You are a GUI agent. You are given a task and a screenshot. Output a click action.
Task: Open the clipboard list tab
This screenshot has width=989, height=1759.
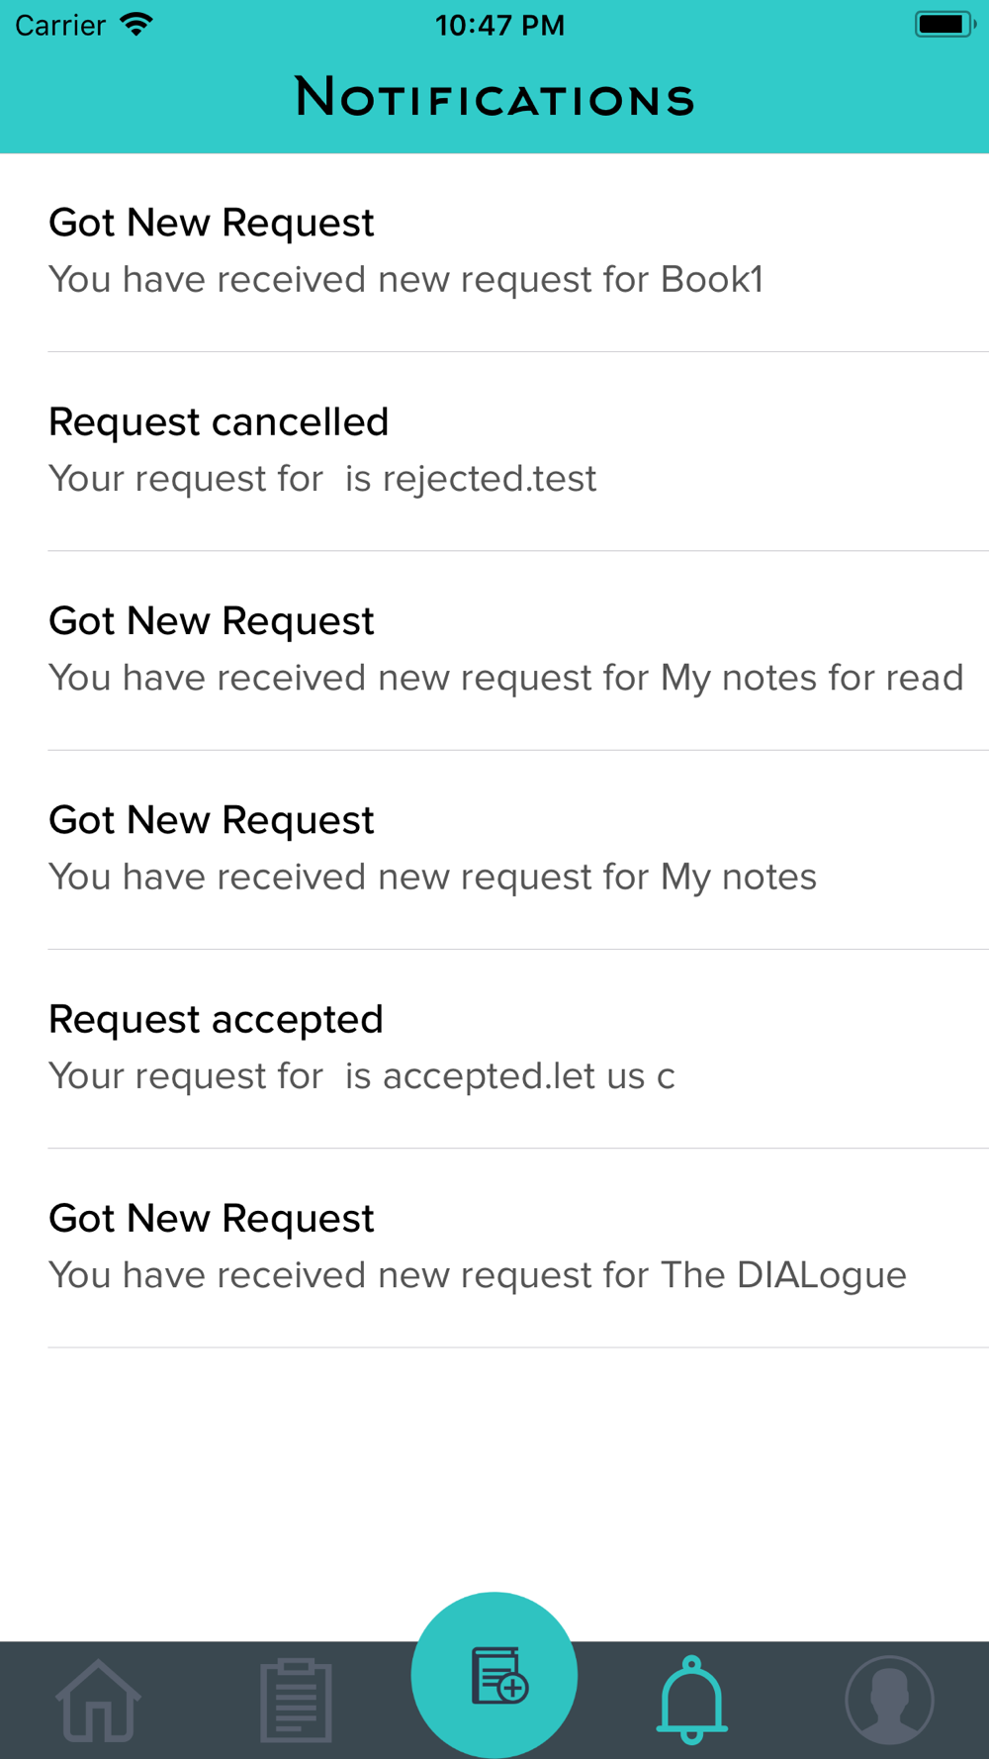[296, 1700]
